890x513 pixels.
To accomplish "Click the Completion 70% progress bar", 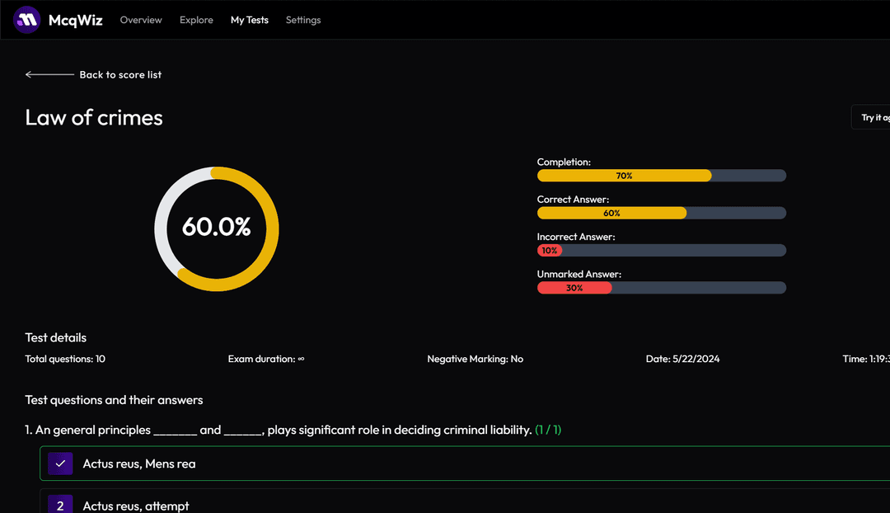I will pyautogui.click(x=661, y=176).
